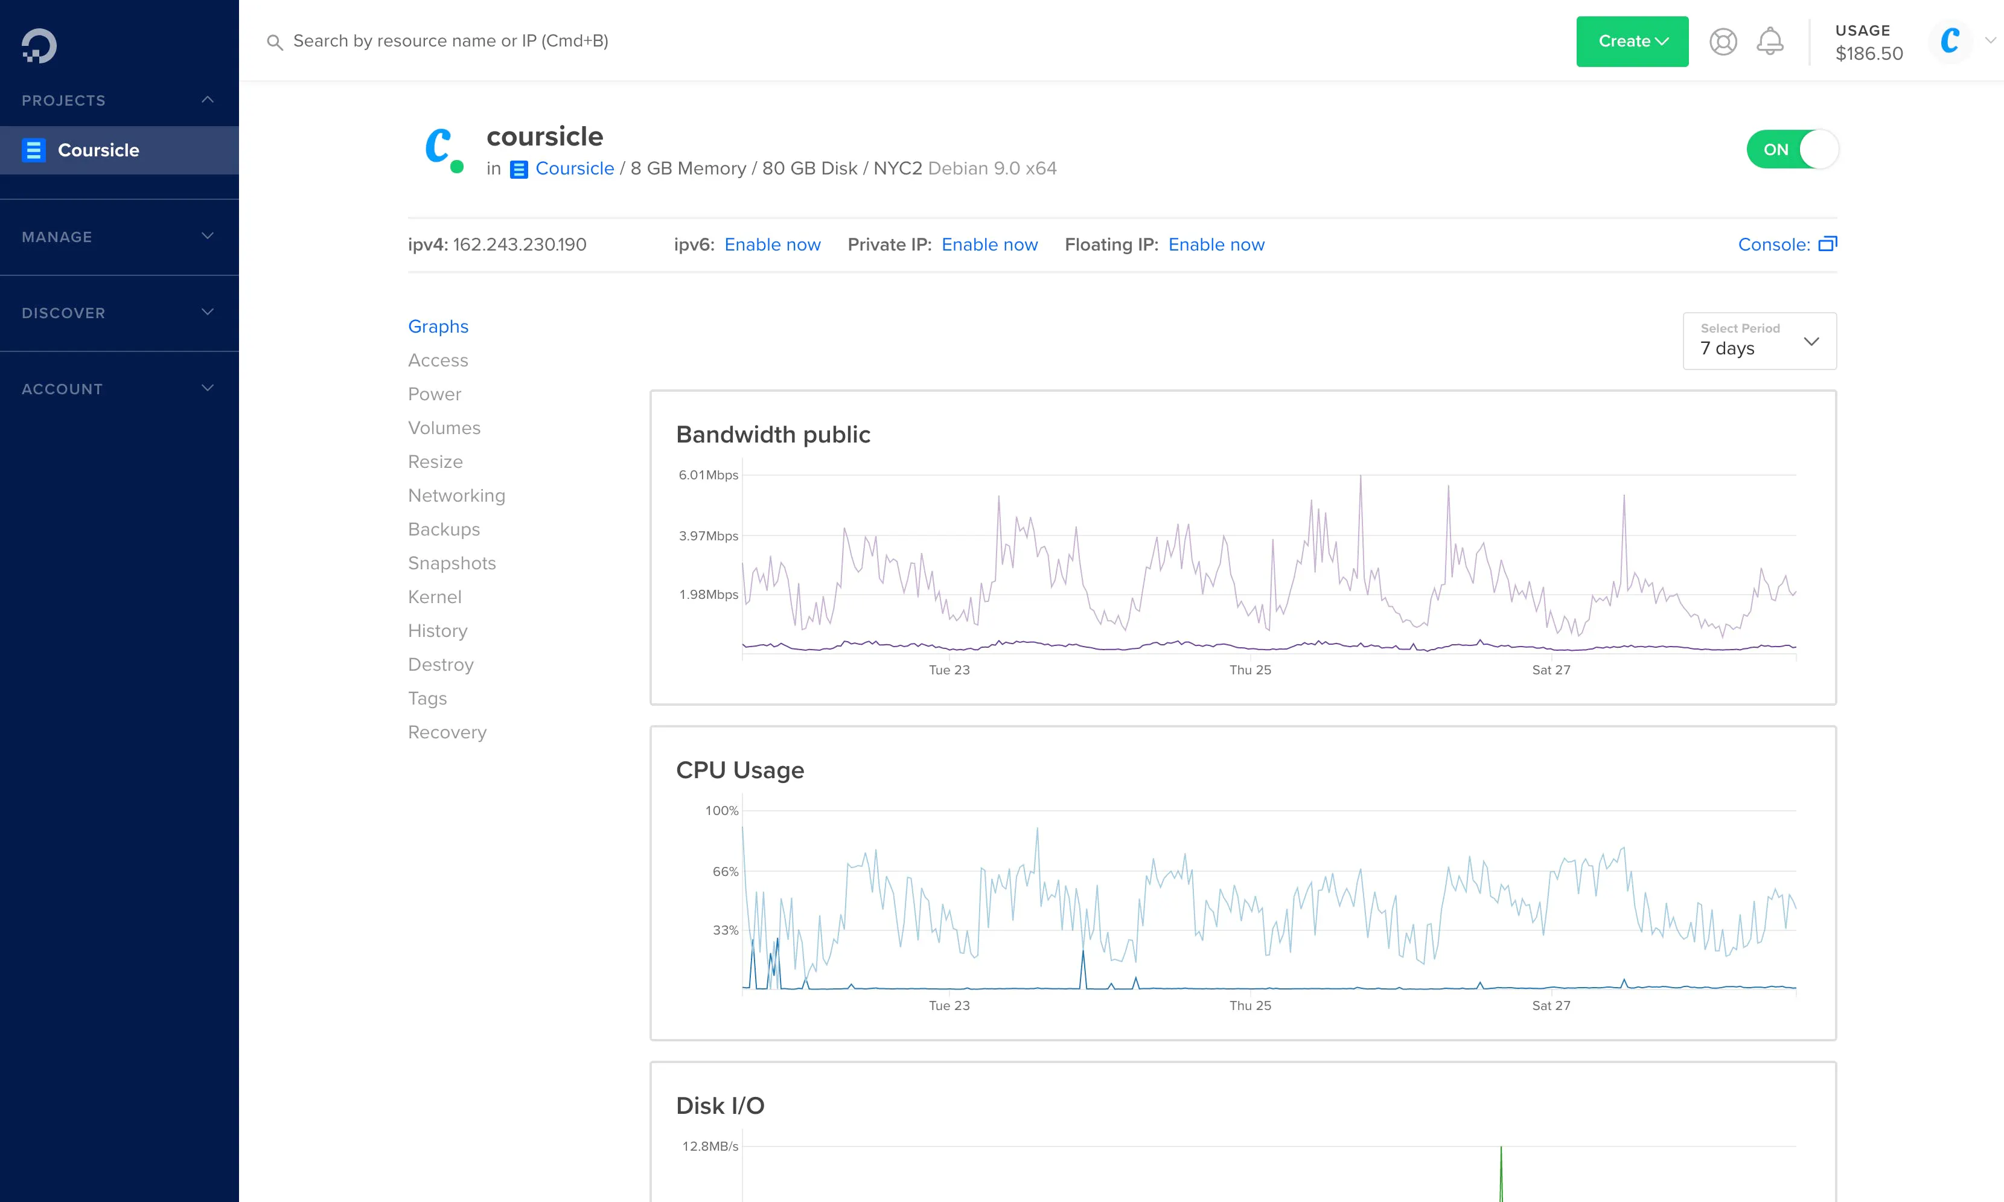Open the Networking tab
The width and height of the screenshot is (2004, 1202).
coord(456,495)
